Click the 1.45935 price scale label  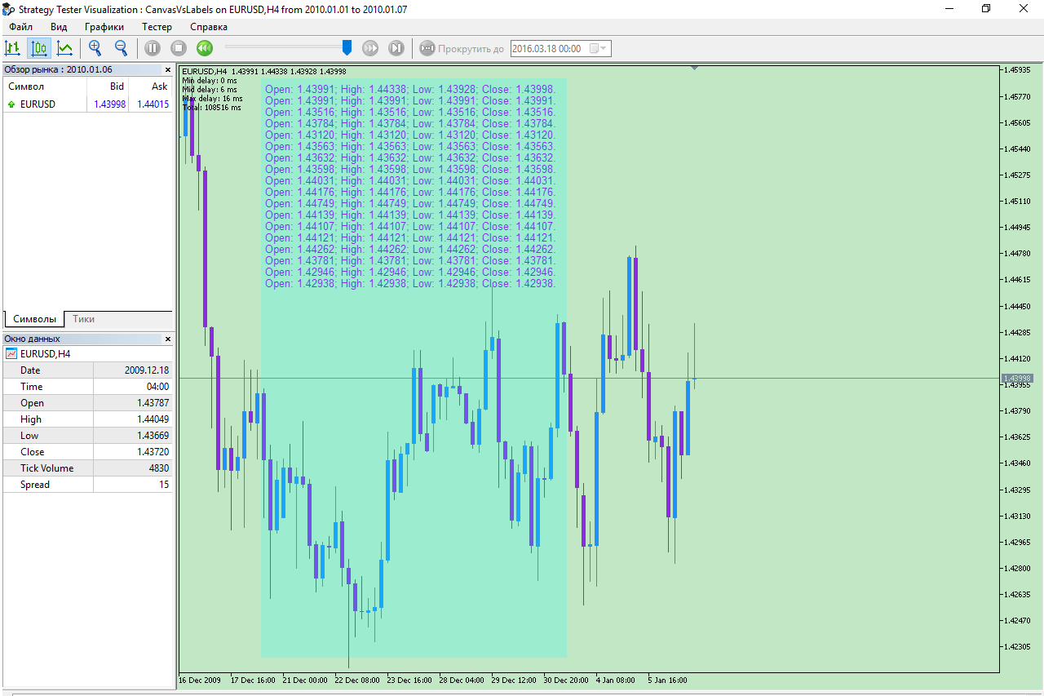coord(1018,70)
